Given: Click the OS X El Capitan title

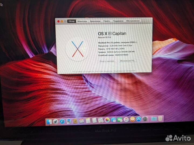Looking at the screenshot, I should pyautogui.click(x=112, y=34).
